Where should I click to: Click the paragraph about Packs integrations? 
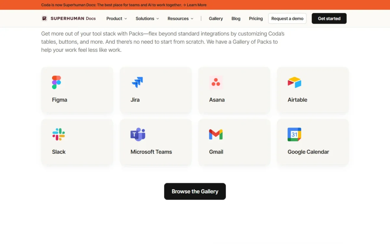pyautogui.click(x=163, y=42)
